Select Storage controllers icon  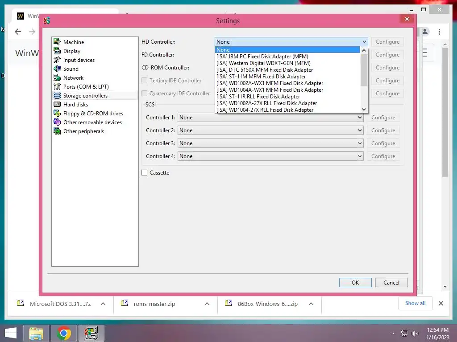[x=57, y=95]
